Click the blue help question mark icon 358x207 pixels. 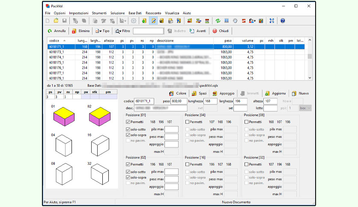(x=283, y=21)
